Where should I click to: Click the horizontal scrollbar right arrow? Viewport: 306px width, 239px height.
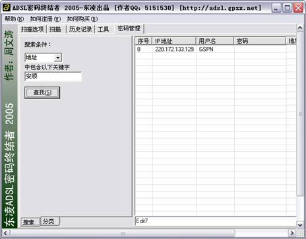[x=292, y=233]
